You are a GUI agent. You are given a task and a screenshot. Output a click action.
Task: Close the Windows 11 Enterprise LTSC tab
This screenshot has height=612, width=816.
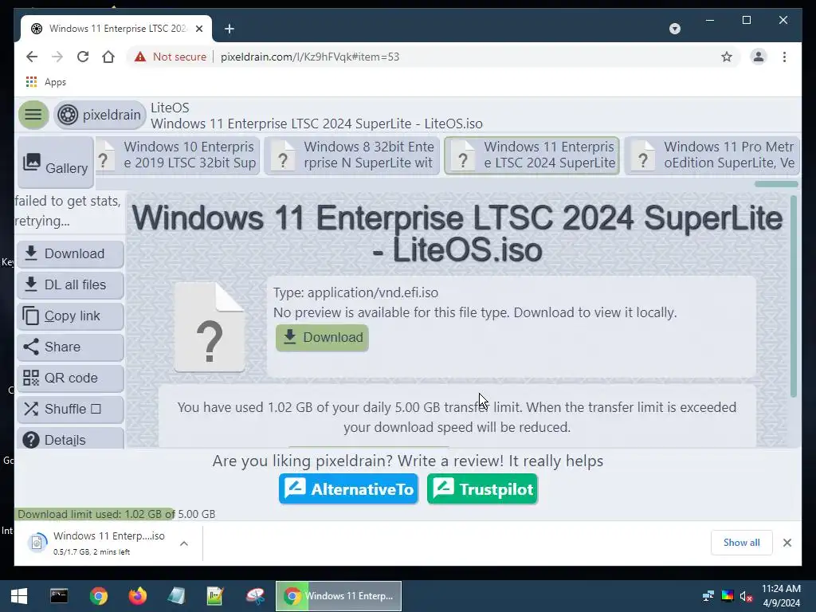pyautogui.click(x=198, y=29)
